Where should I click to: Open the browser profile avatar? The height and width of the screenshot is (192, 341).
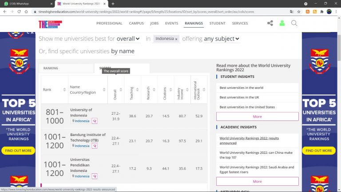click(x=329, y=12)
